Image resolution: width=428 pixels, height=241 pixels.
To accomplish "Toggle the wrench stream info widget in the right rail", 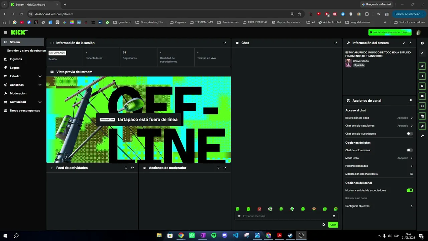I will (422, 126).
